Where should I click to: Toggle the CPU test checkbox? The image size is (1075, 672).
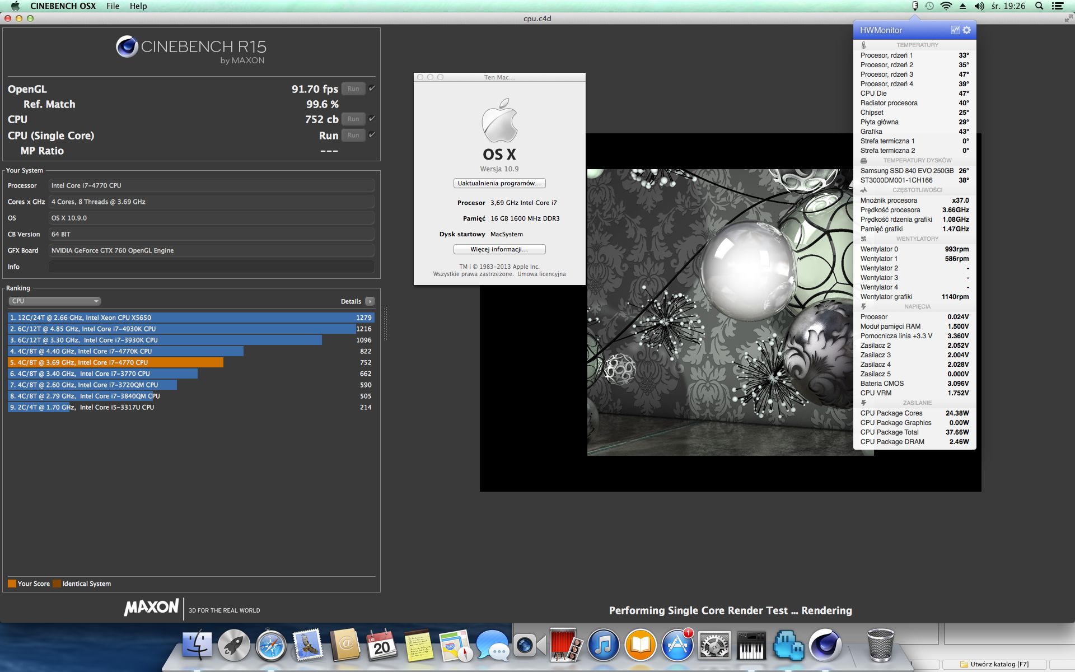point(372,119)
